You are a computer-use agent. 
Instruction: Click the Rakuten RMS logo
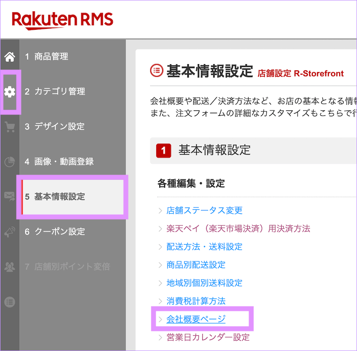coord(62,20)
